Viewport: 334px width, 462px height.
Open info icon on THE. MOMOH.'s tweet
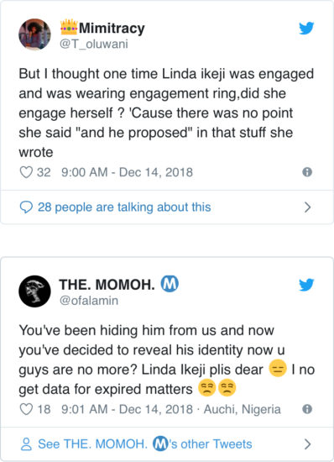(307, 409)
